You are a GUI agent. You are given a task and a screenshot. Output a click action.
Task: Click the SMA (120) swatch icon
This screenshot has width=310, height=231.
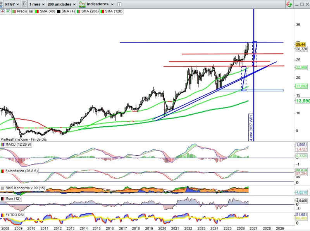pos(102,12)
